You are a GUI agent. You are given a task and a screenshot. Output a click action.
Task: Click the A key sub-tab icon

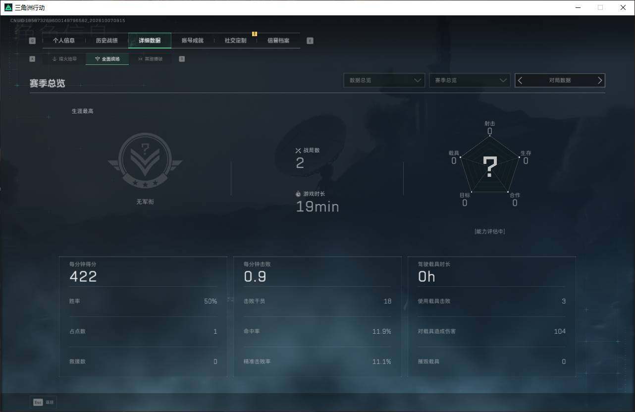[x=32, y=59]
